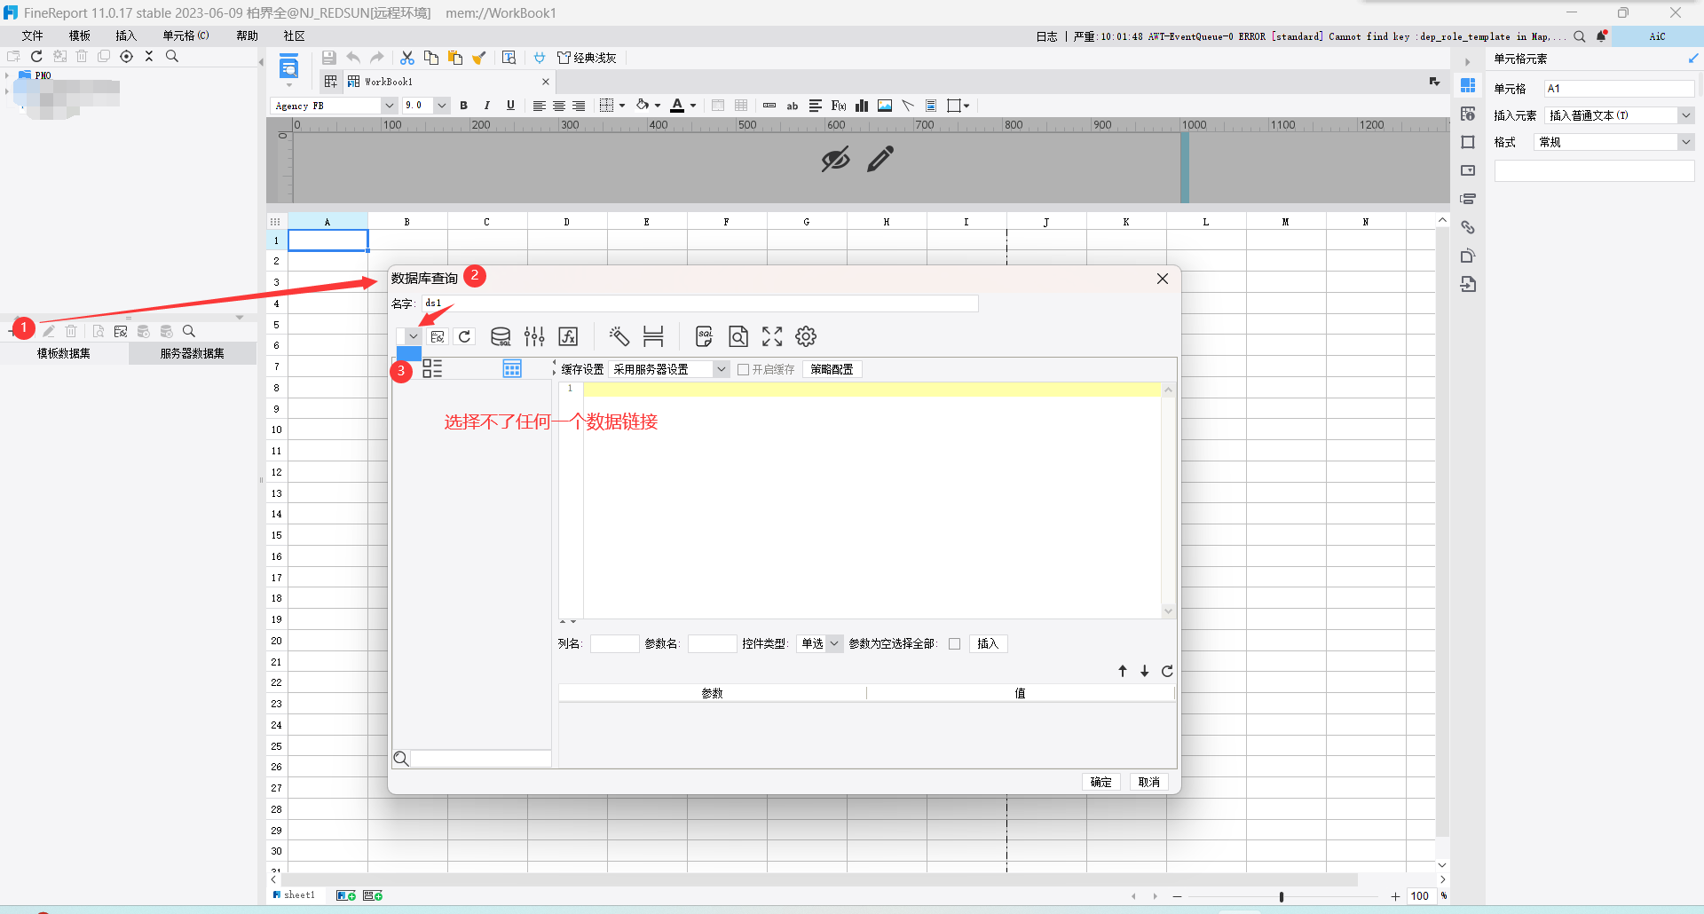Click the font color A swatch
Screen dimensions: 1704x914
coord(677,106)
